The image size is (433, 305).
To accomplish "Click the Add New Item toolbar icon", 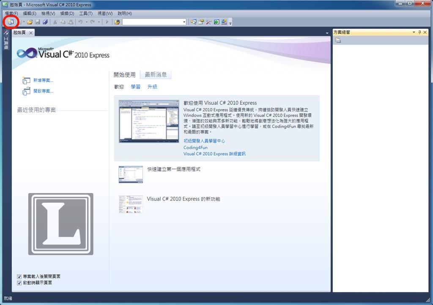I will point(19,22).
